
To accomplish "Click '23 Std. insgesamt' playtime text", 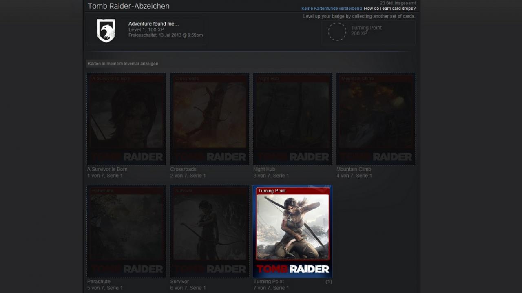I will [398, 3].
